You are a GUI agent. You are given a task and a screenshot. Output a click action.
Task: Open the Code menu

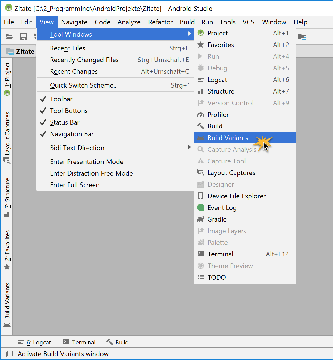point(103,22)
